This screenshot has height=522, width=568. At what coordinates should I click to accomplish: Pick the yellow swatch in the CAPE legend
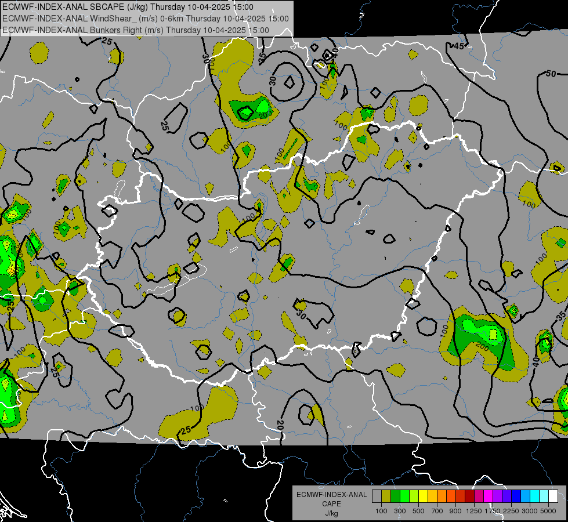point(423,496)
